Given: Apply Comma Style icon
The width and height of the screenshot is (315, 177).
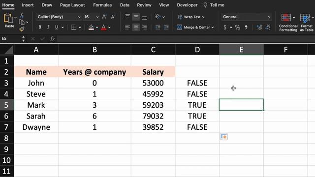Looking at the screenshot, I should click(x=246, y=27).
